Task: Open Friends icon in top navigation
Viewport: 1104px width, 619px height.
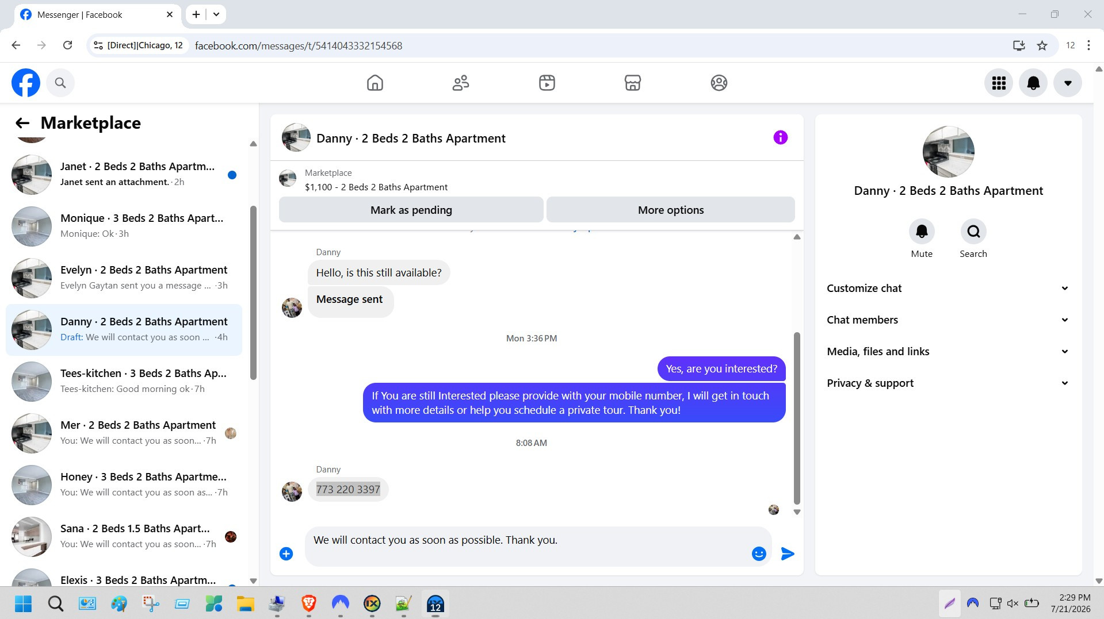Action: click(x=461, y=83)
